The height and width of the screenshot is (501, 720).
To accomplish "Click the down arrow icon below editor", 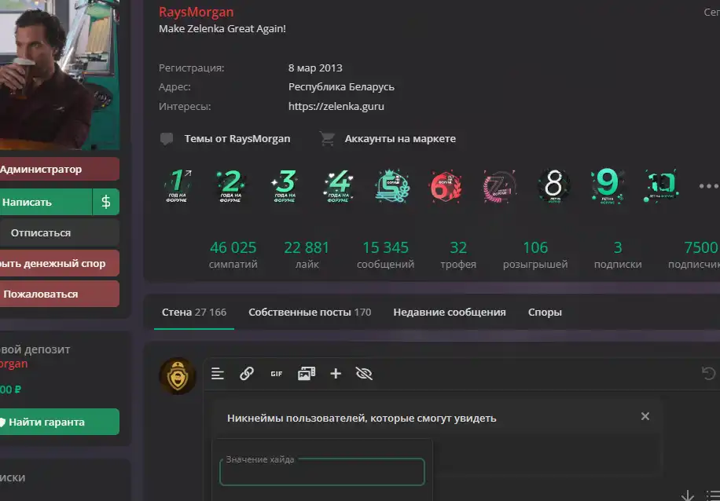I will click(x=688, y=496).
